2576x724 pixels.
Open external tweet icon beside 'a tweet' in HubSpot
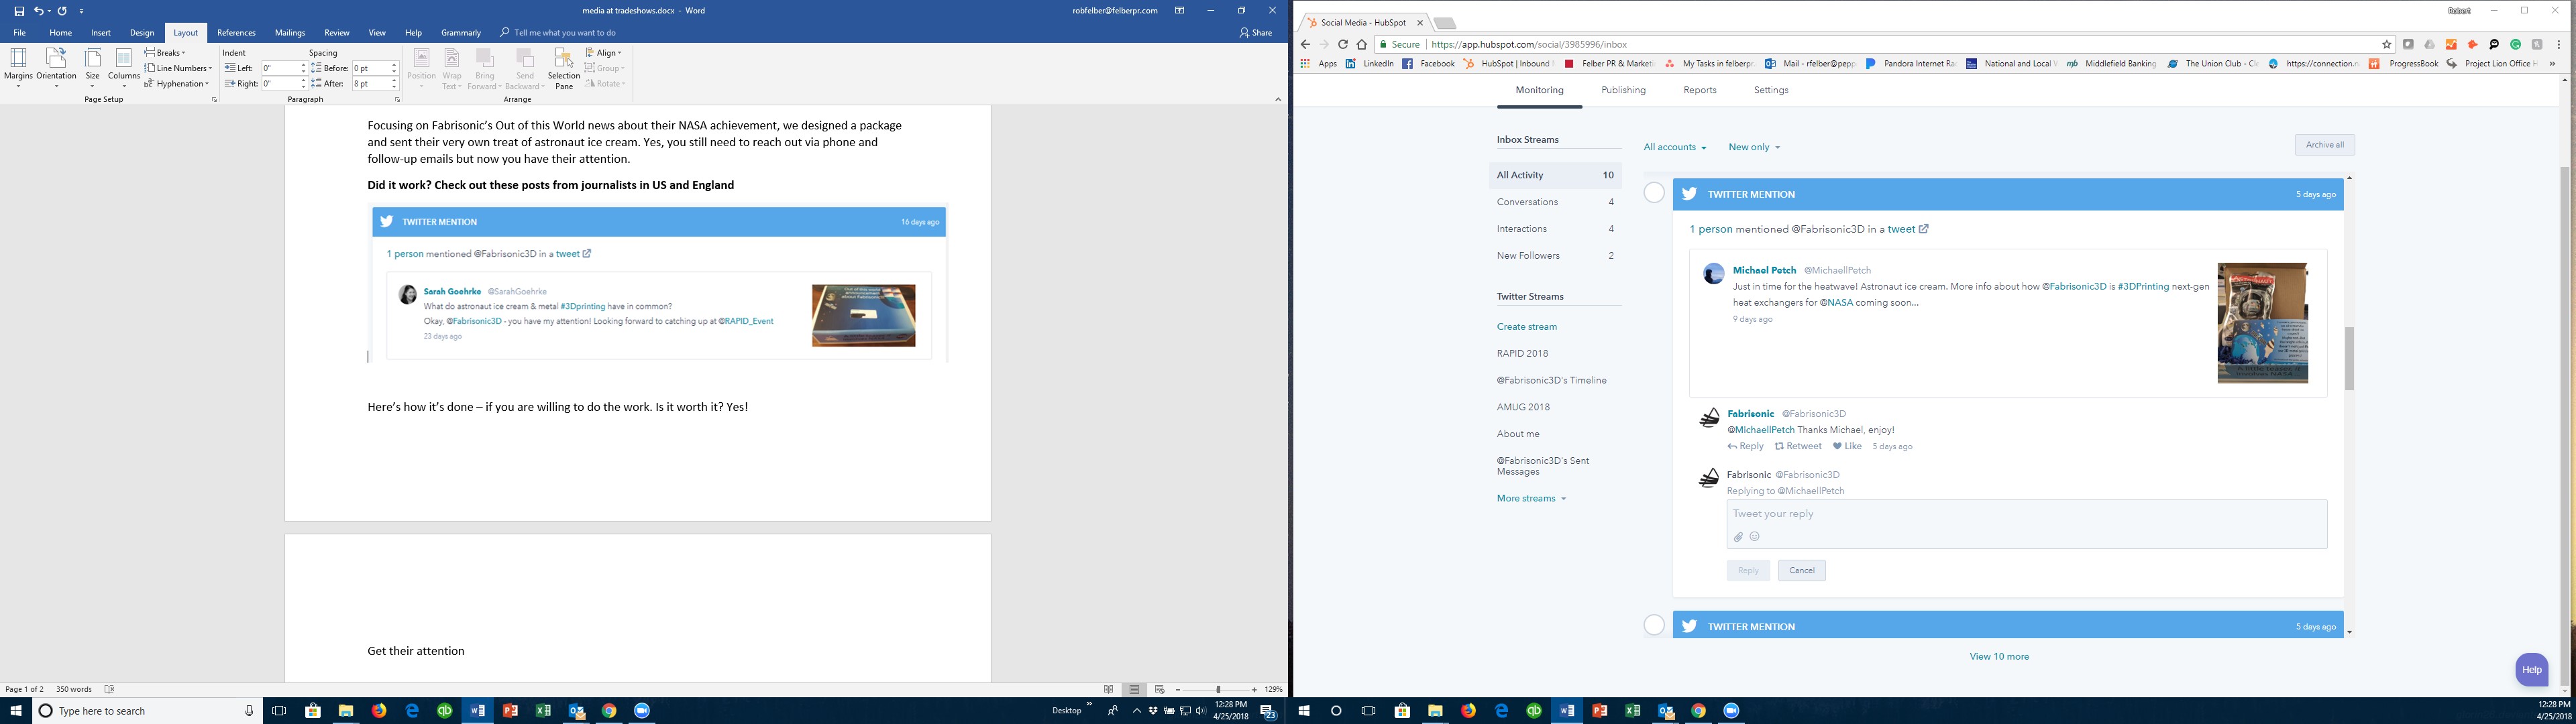click(1923, 229)
